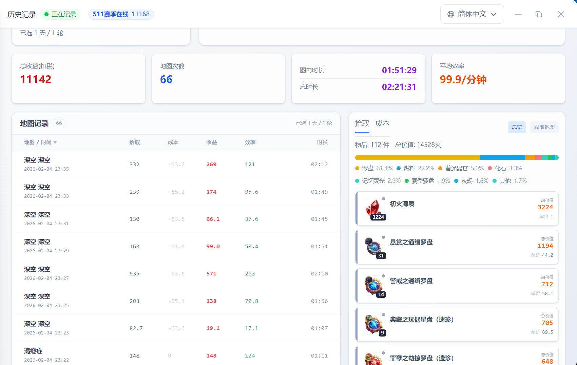Expand the S11赛季在线 season badge

[x=121, y=14]
